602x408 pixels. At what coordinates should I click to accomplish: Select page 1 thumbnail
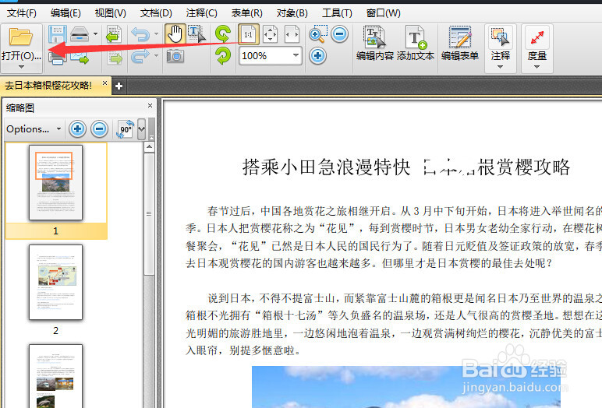point(55,182)
